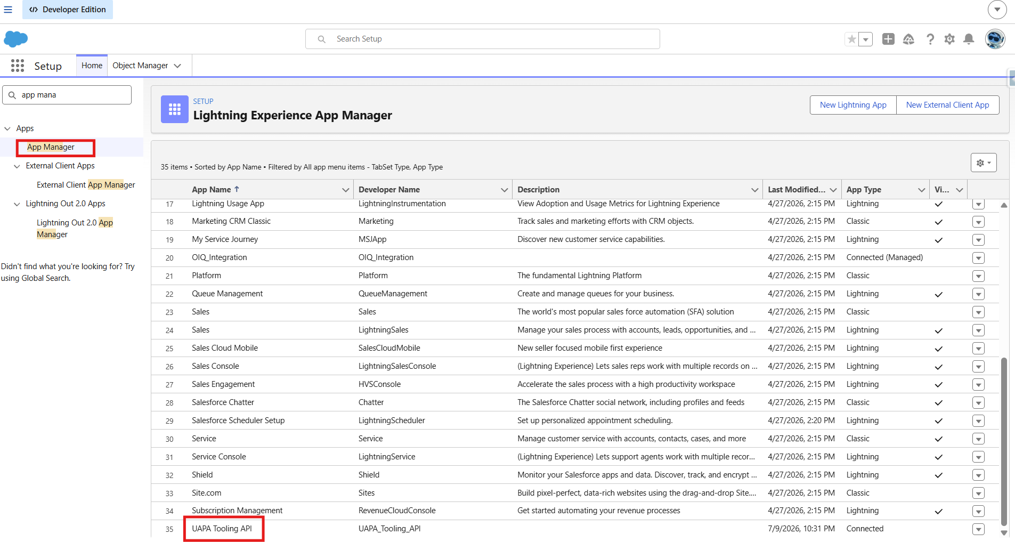Select 'Sales Engagement' app name cell

(x=223, y=384)
